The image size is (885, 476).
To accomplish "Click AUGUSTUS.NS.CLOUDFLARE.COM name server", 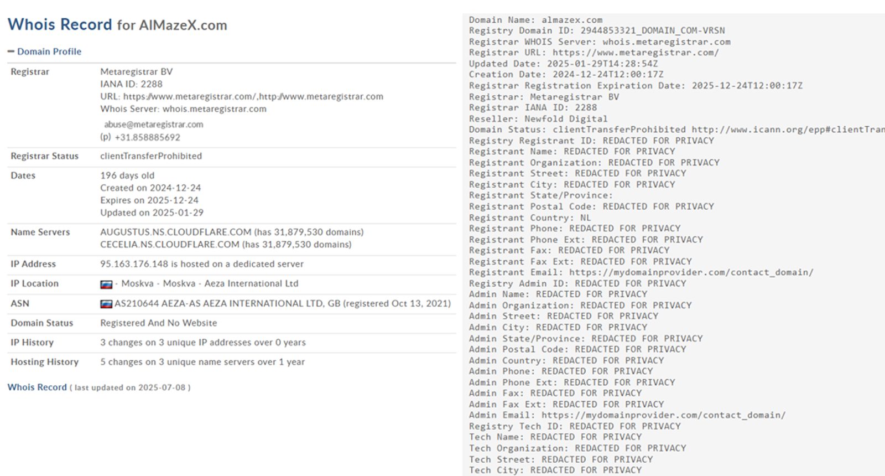I will pos(232,232).
